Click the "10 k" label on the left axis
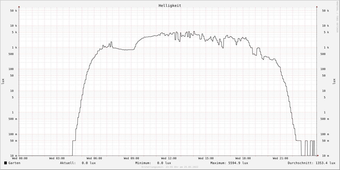Viewport: 340px width, 170px height. click(x=14, y=26)
